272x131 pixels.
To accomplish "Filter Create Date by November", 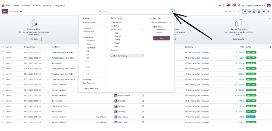I will (x=91, y=41).
